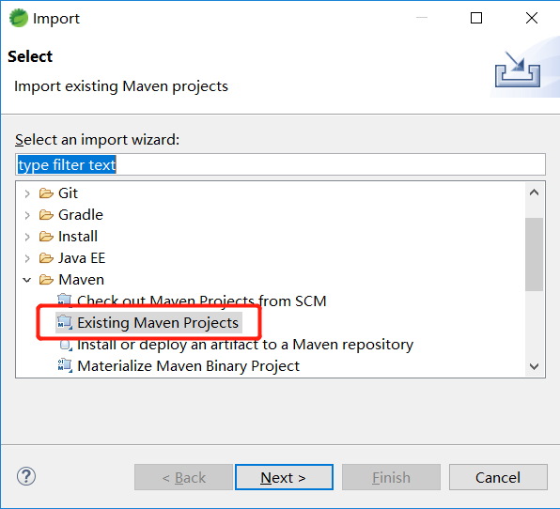This screenshot has height=509, width=560.
Task: Click the Cancel button
Action: click(498, 477)
